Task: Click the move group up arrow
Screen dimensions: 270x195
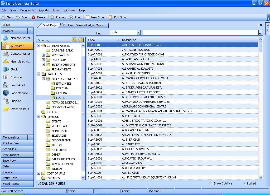Action: click(x=81, y=40)
